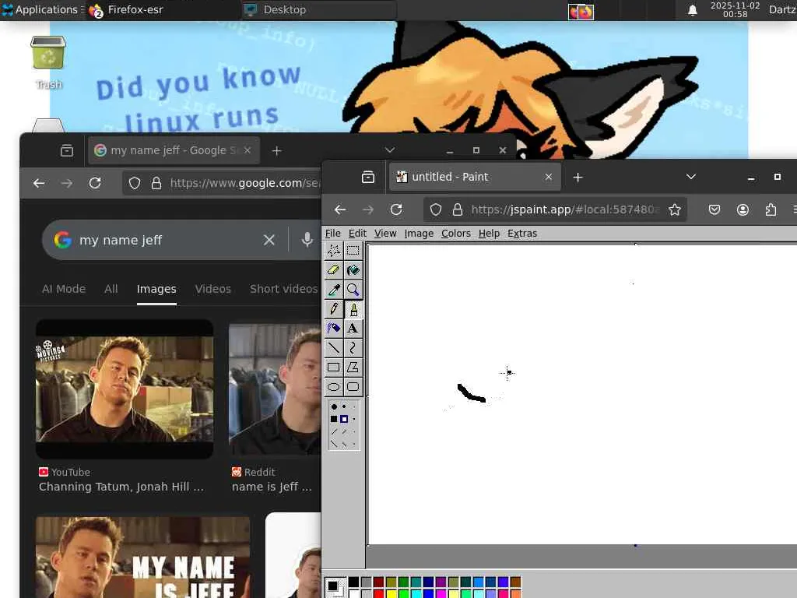Select the Brush tool in Paint
This screenshot has width=797, height=598.
[x=353, y=308]
